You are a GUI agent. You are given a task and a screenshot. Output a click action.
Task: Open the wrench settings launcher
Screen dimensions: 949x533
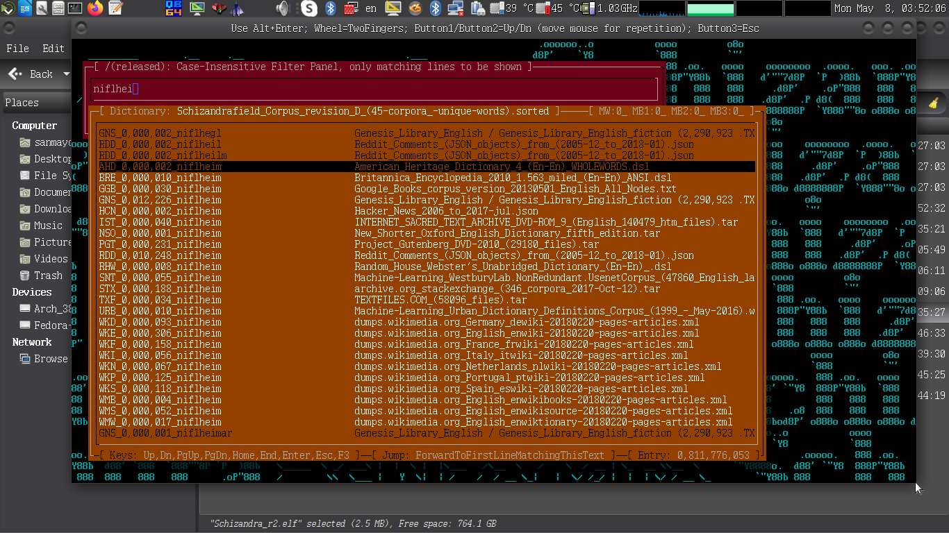pyautogui.click(x=42, y=8)
